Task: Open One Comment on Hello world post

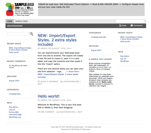Action: (x=47, y=112)
